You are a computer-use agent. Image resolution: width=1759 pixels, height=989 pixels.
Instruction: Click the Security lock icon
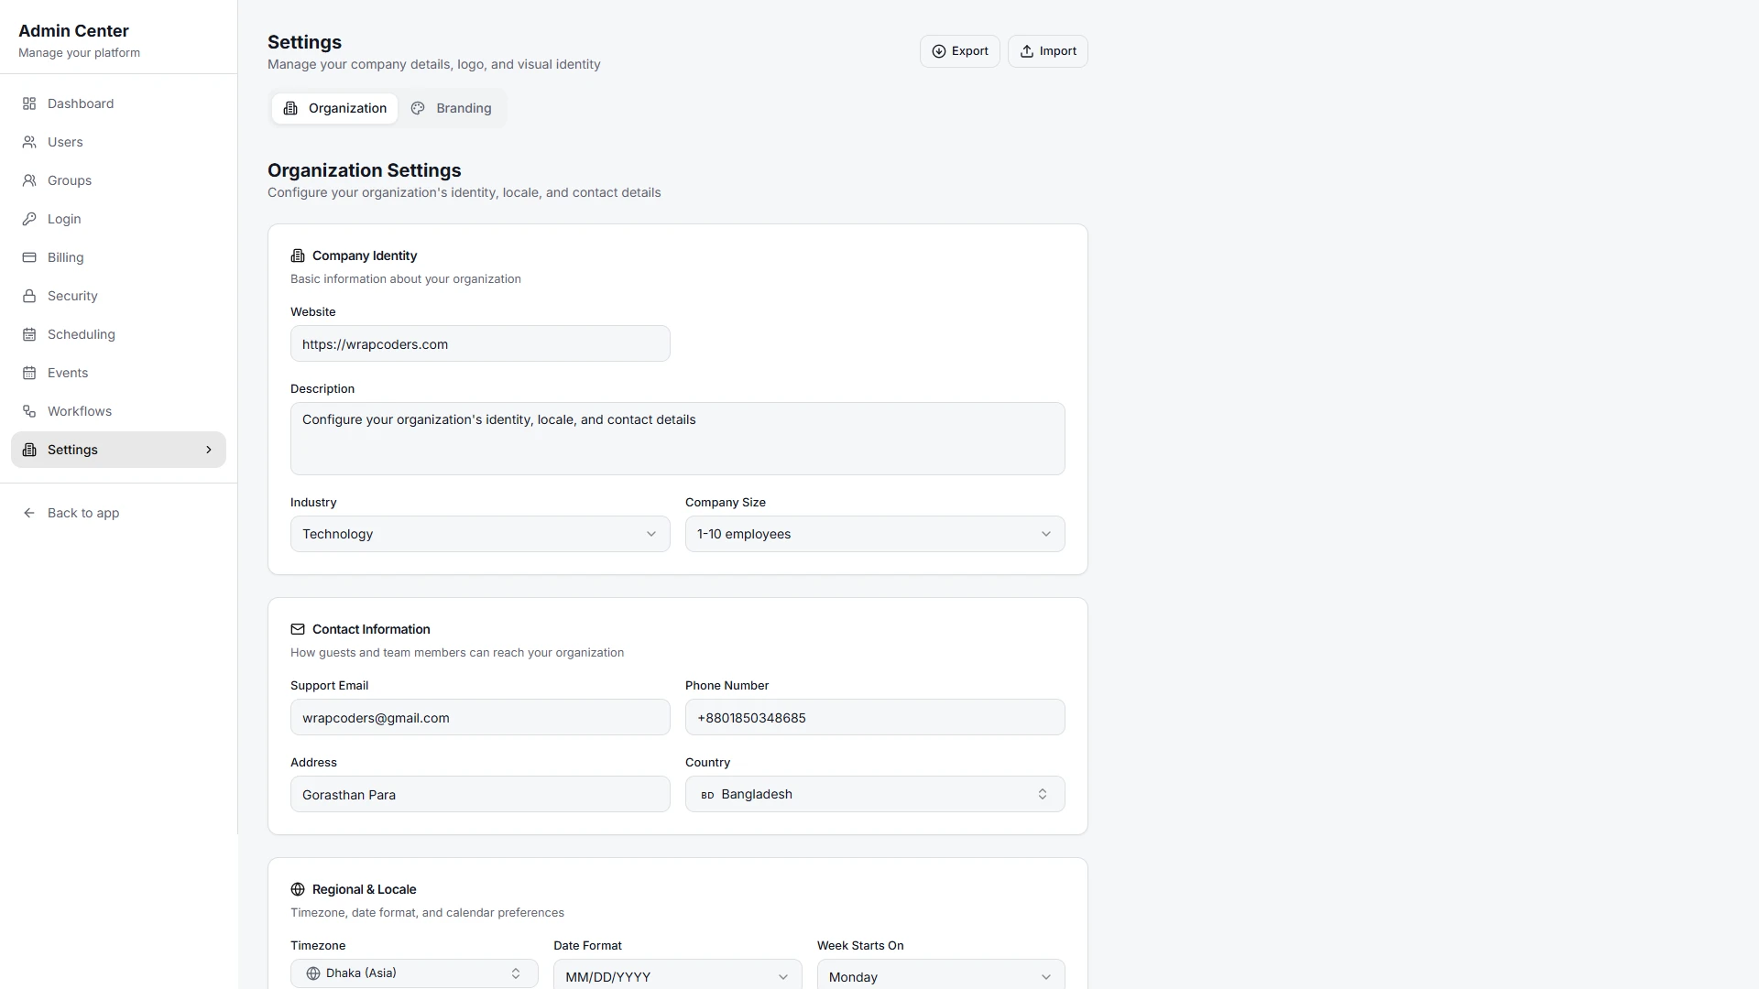pos(29,296)
